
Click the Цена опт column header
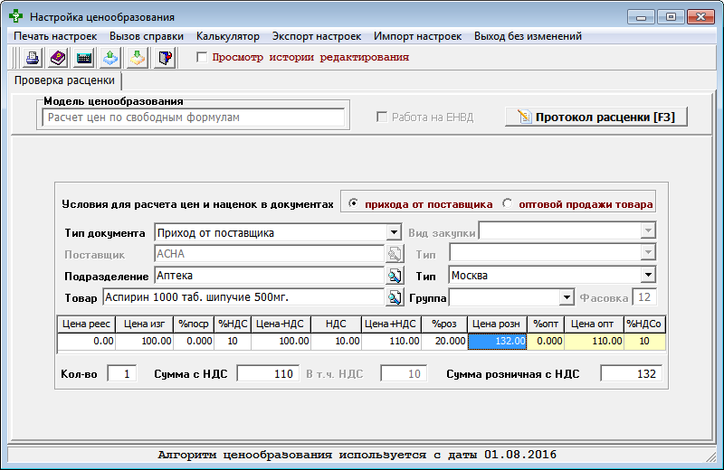[x=594, y=324]
